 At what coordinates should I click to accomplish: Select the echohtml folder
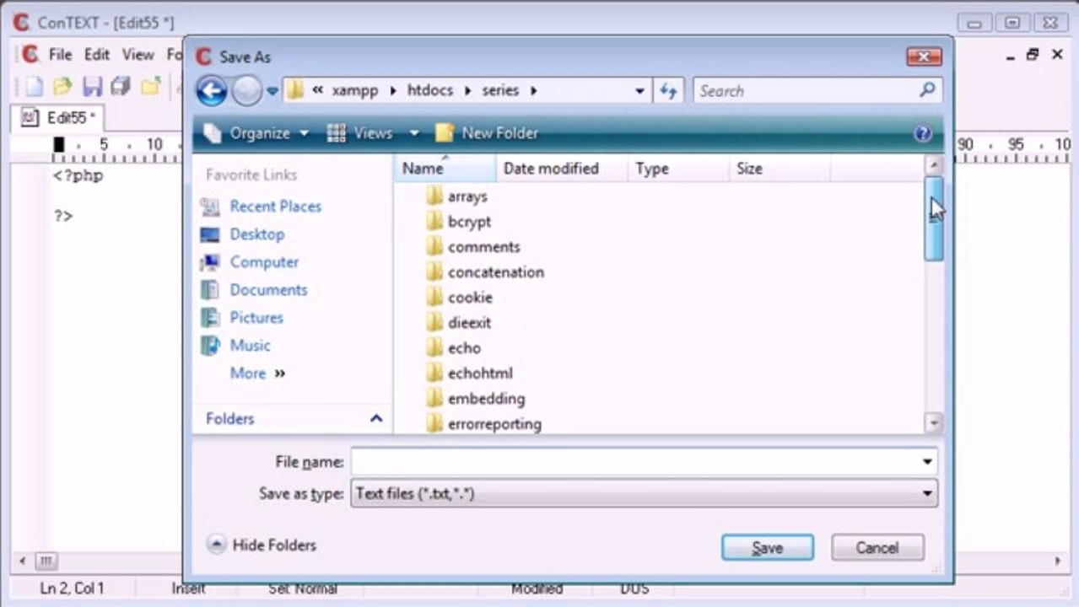[x=469, y=373]
